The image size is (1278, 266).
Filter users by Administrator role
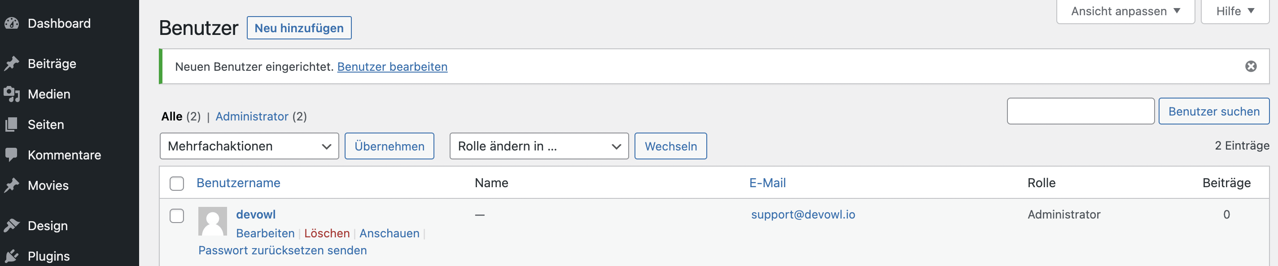[x=252, y=116]
